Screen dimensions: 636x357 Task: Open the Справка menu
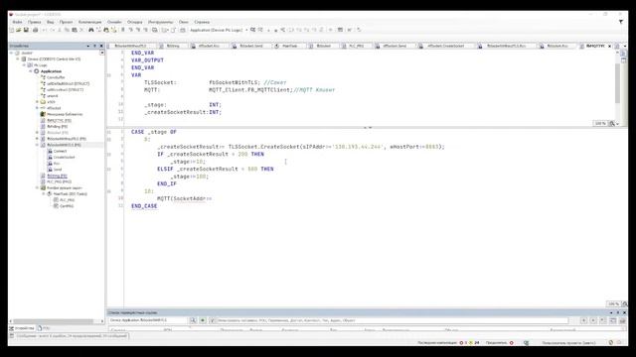(x=202, y=22)
